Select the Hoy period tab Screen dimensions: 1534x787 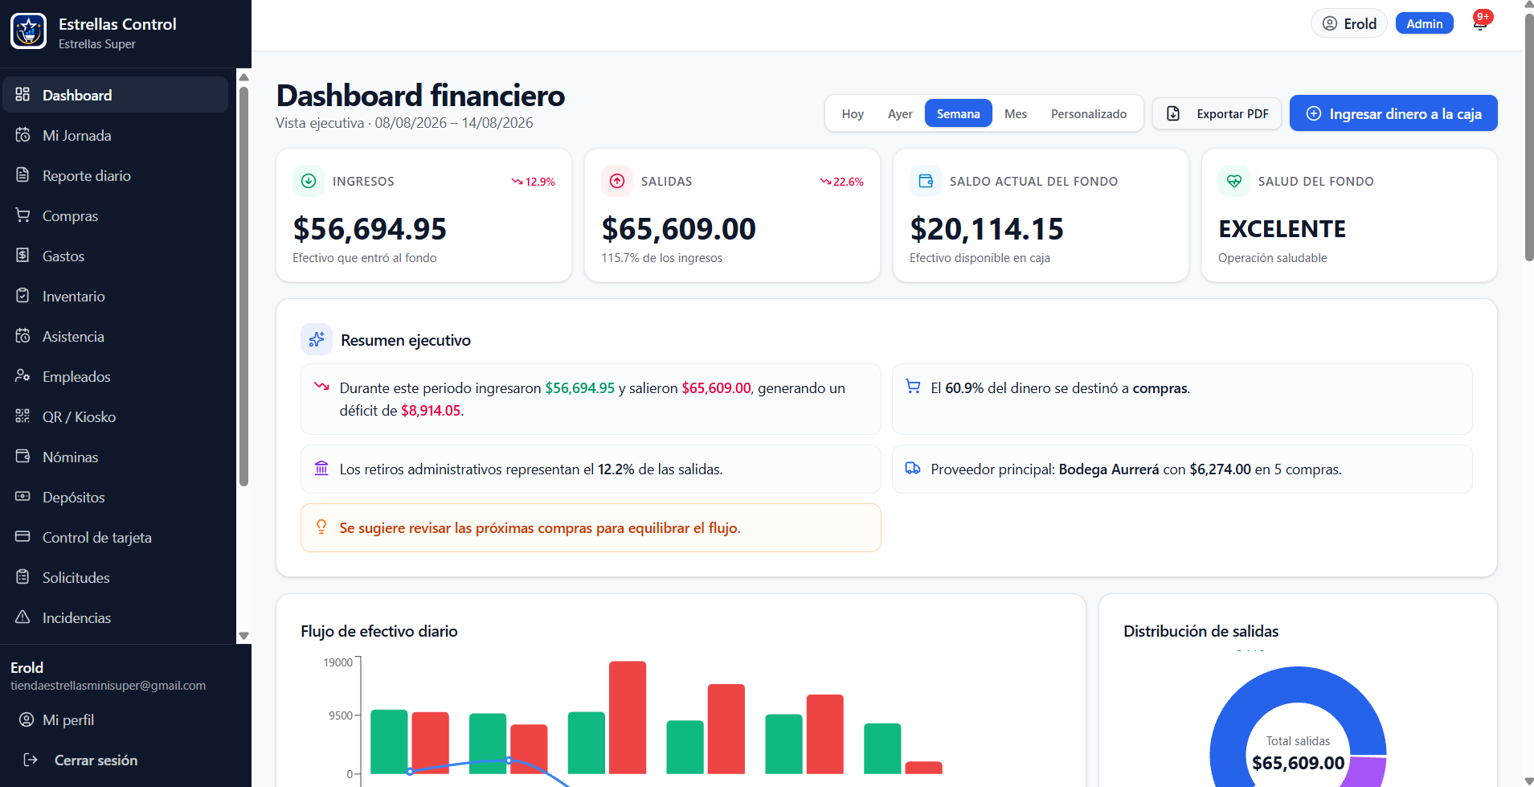click(x=853, y=113)
